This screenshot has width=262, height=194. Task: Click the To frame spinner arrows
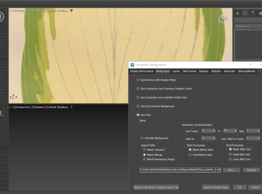[236, 131]
